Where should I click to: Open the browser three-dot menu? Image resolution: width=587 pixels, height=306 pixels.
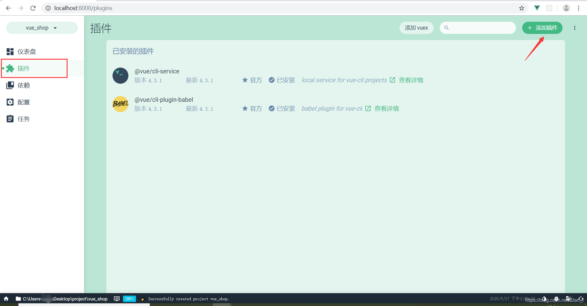click(578, 8)
